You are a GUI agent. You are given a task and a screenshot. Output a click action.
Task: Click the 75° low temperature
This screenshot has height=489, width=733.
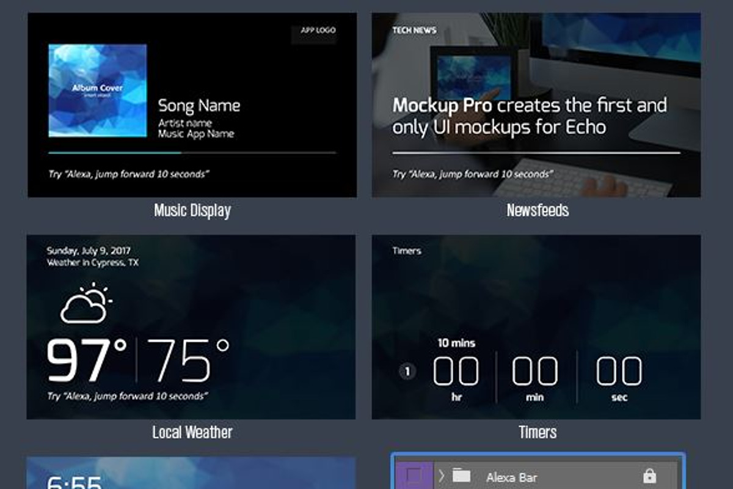click(188, 359)
